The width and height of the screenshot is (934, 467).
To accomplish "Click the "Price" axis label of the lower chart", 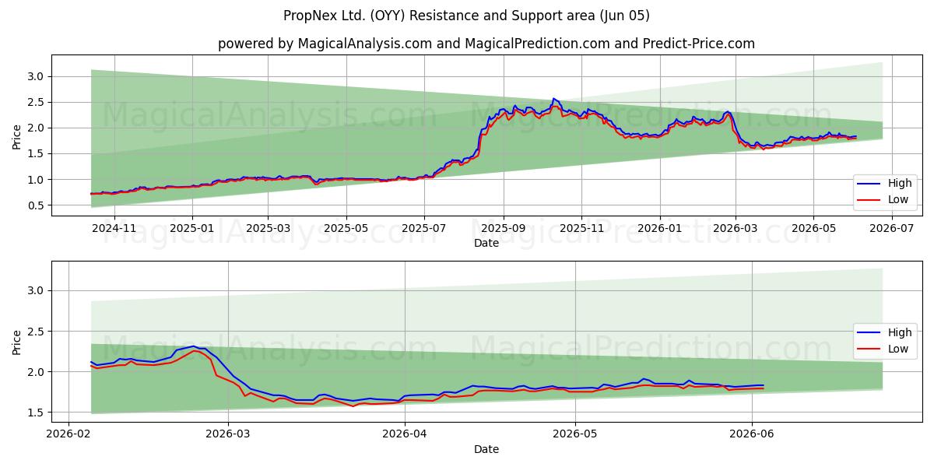I will click(17, 341).
